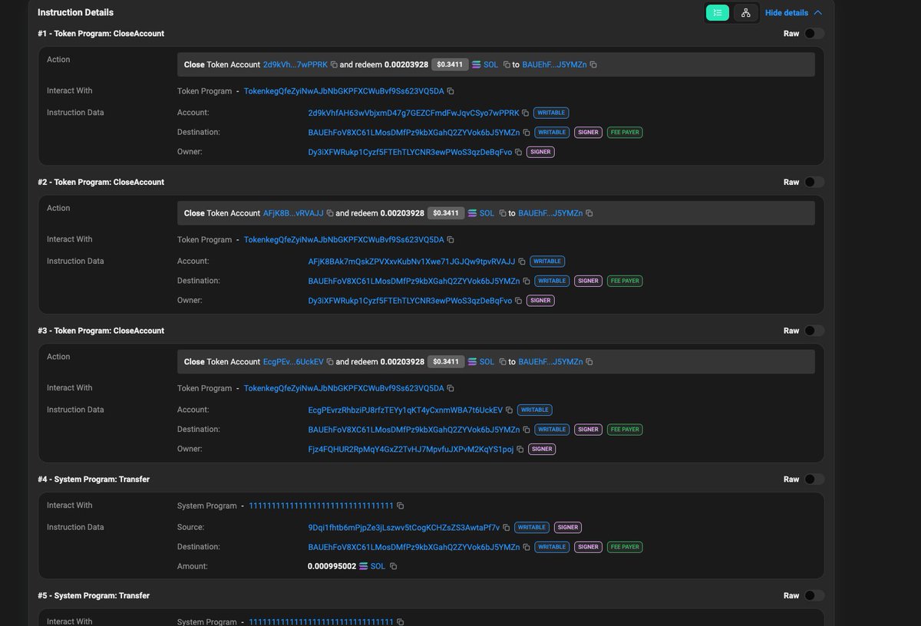
Task: Copy token account 2d9kVh...7wPPRK in action #1
Action: pyautogui.click(x=334, y=65)
